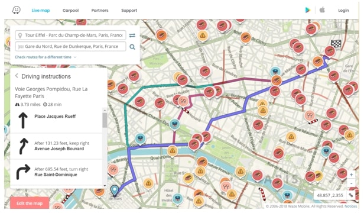The width and height of the screenshot is (364, 213).
Task: Open the Apple App Store icon
Action: point(322,10)
